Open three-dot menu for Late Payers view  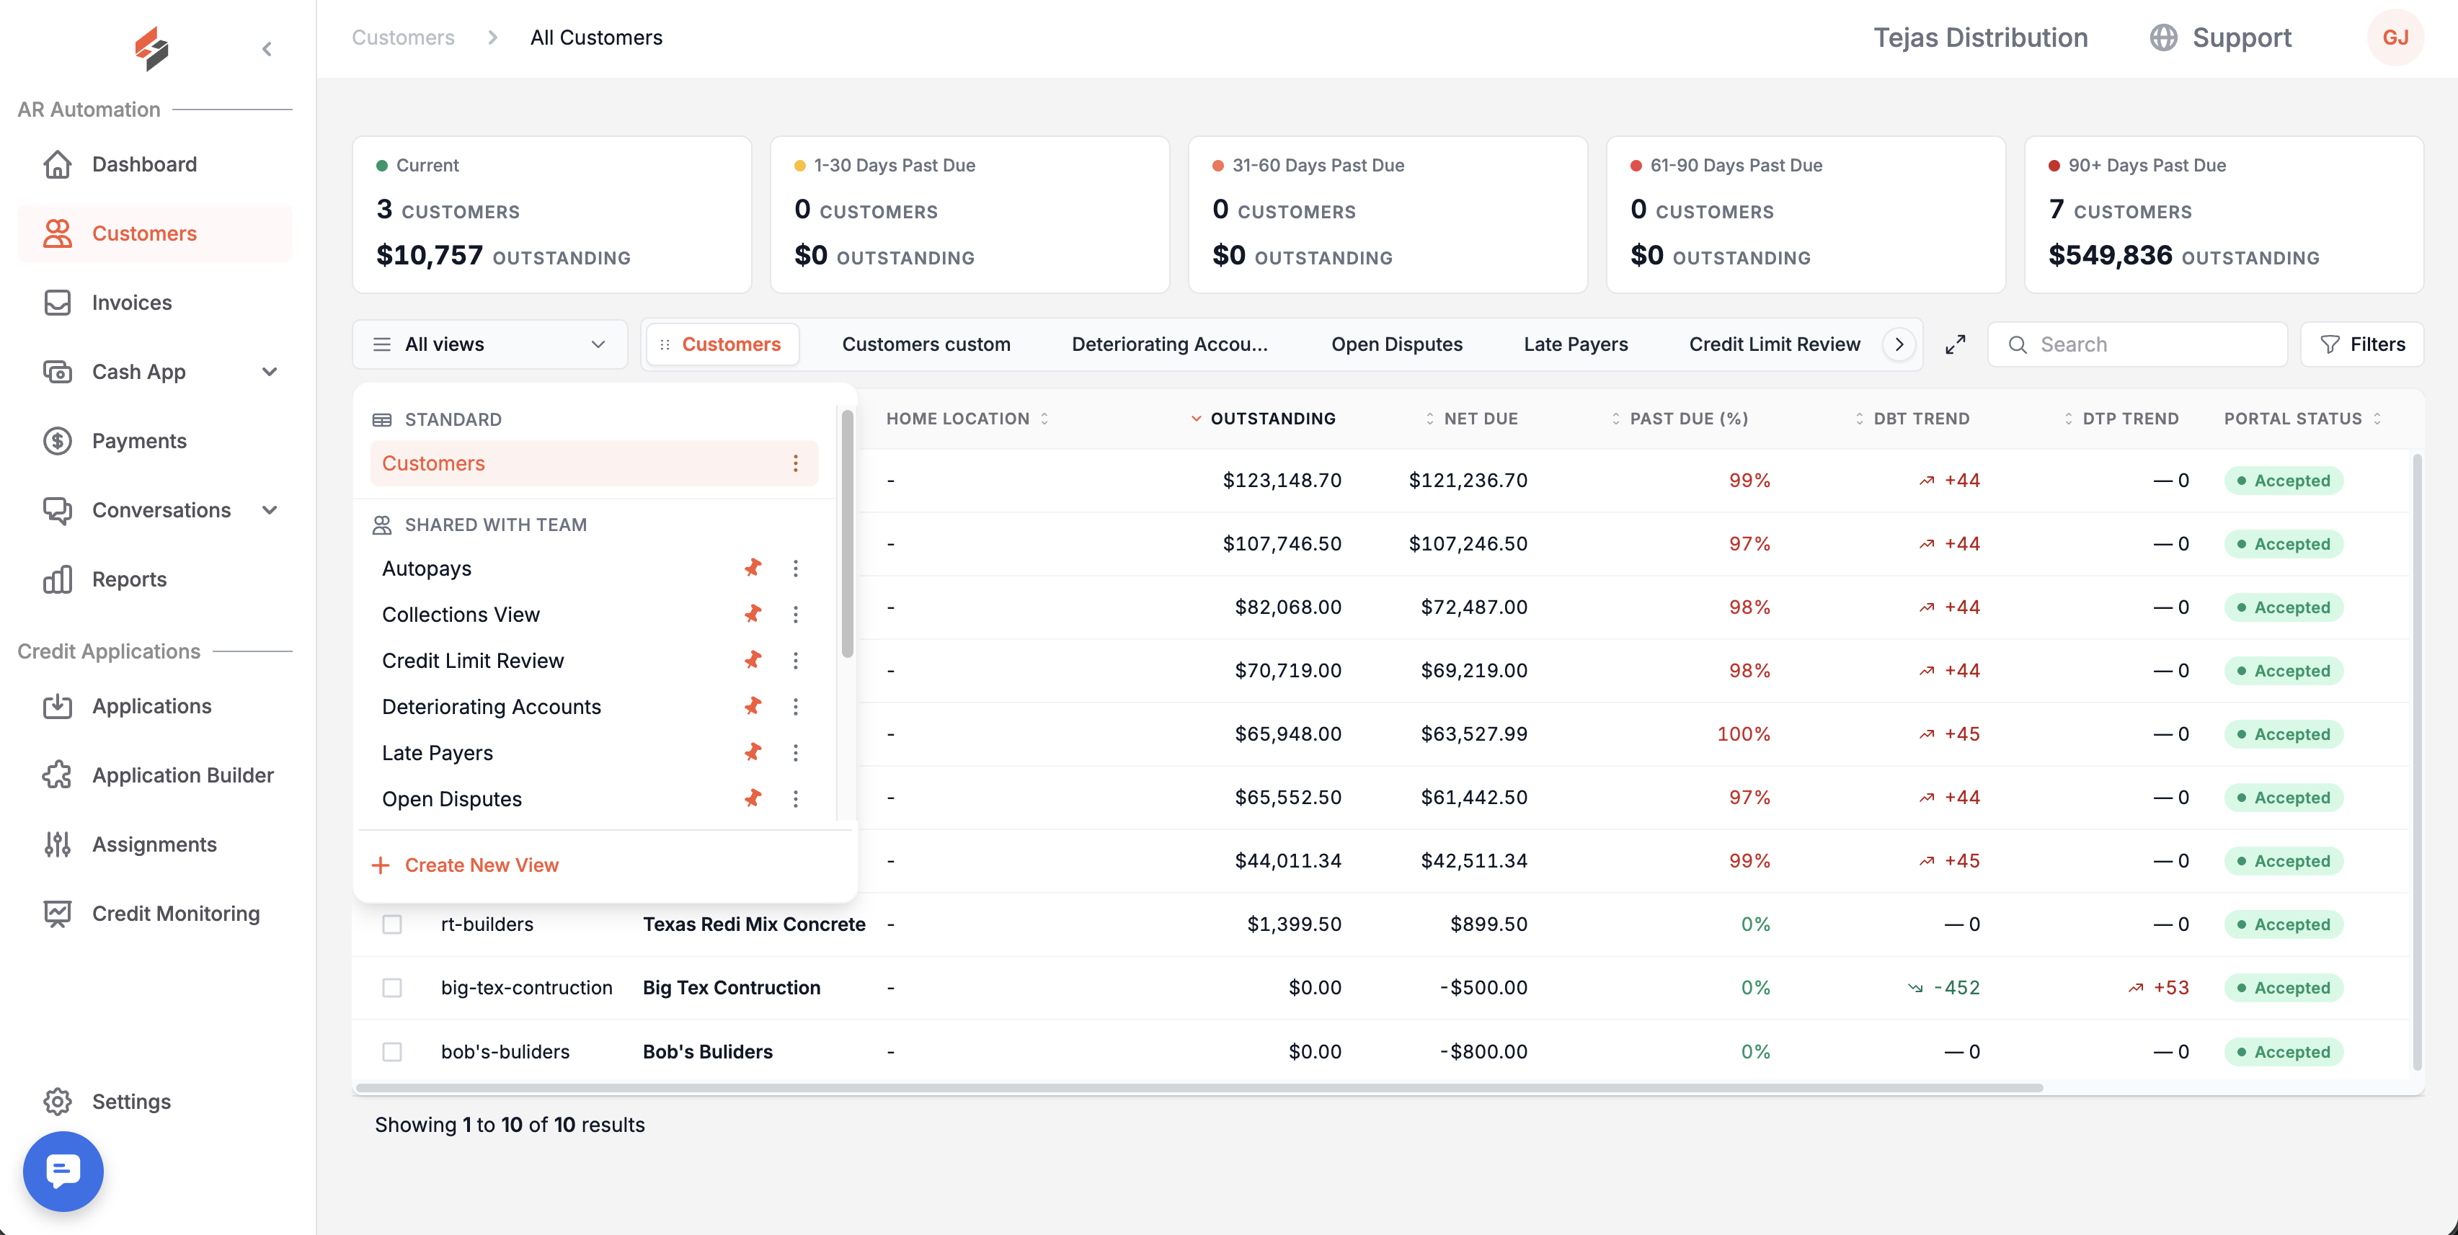[x=796, y=752]
